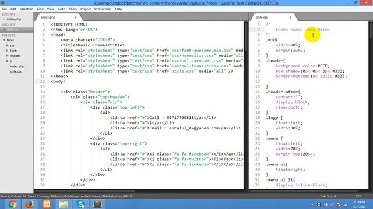Viewport: 373px width, 209px height.
Task: Click the "Call : 01717700811" list item
Action: tap(163, 118)
